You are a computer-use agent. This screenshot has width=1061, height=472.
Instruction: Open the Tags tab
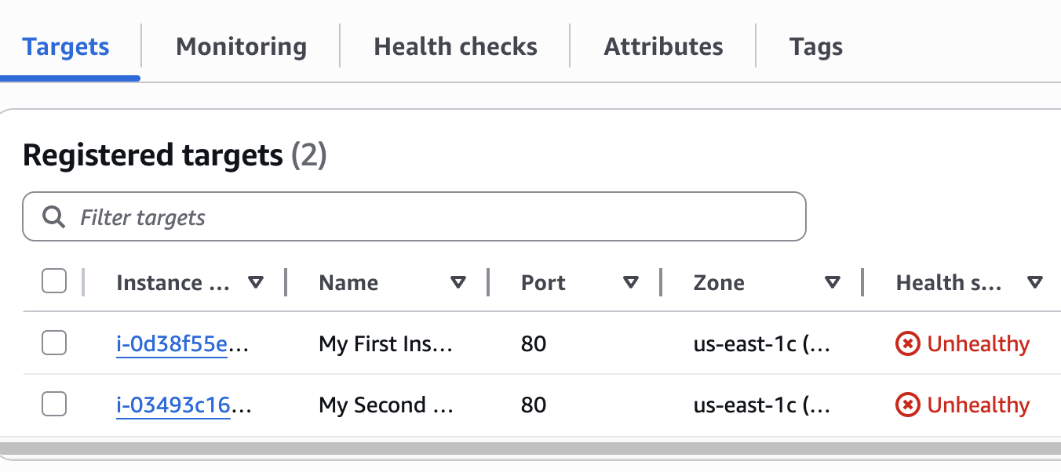point(816,46)
